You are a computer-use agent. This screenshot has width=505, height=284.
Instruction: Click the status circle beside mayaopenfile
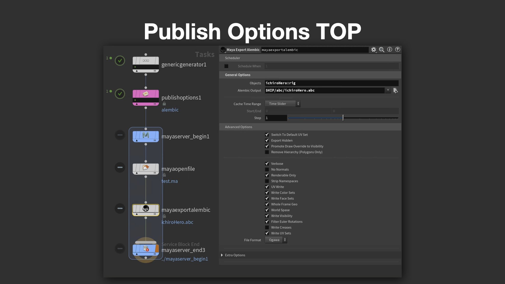click(120, 167)
